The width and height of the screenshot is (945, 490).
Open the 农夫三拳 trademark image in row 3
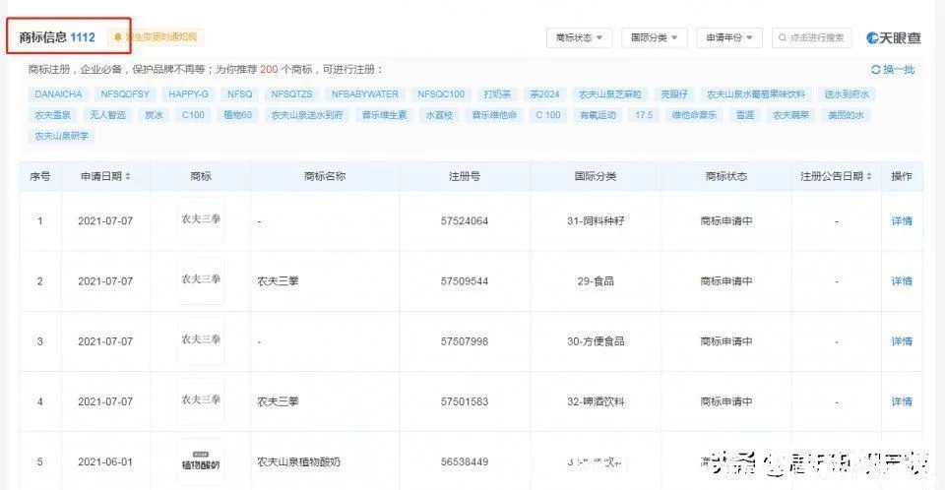(x=201, y=341)
